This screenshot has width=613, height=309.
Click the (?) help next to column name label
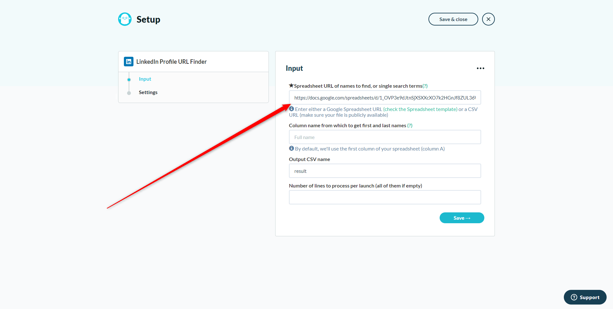coord(410,125)
